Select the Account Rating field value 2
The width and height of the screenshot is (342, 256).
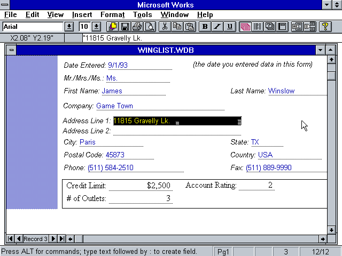(256, 185)
